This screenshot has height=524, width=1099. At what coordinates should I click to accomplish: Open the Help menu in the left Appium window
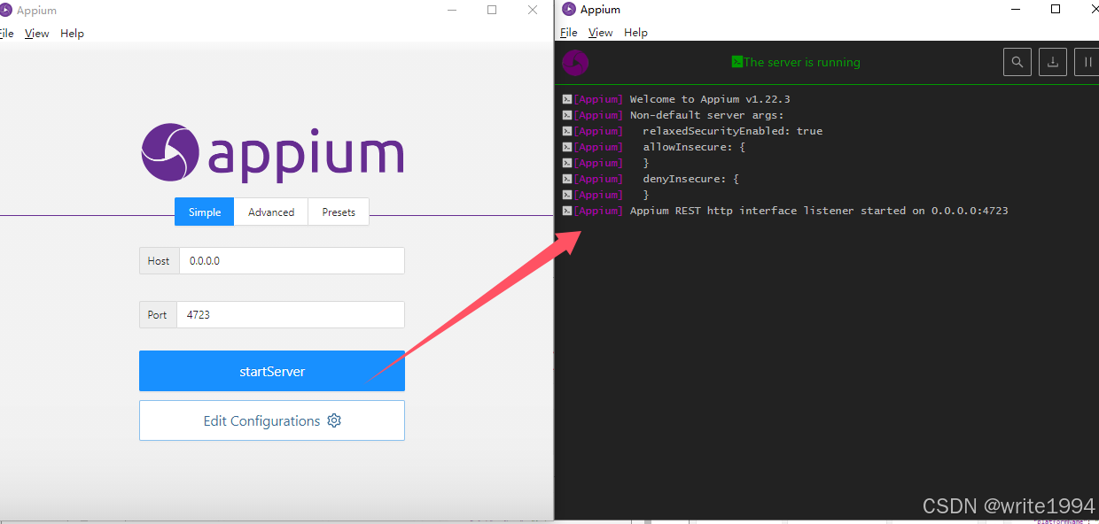coord(72,33)
